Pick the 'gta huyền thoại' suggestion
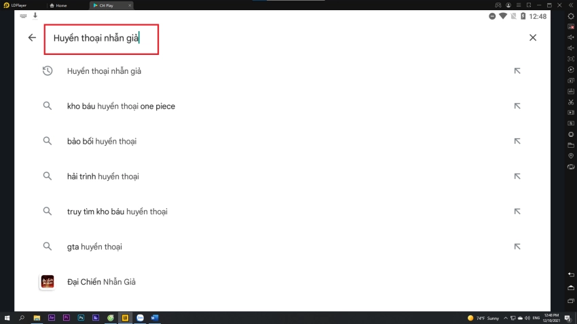The height and width of the screenshot is (324, 577). click(x=94, y=247)
